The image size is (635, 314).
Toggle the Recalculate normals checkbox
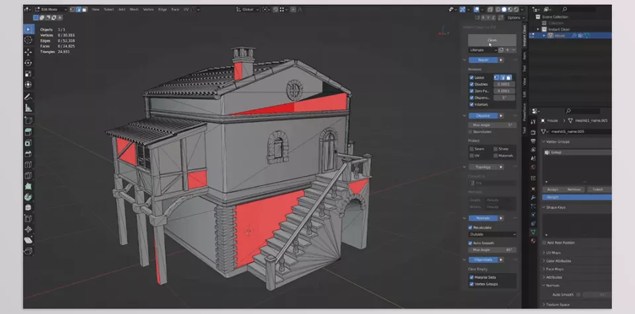click(x=470, y=227)
